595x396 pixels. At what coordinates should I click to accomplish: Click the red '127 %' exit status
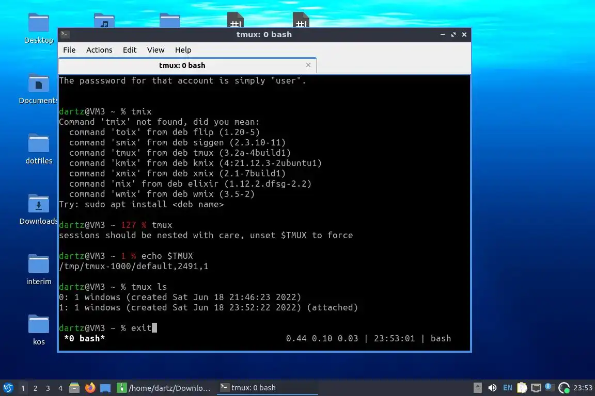[134, 225]
